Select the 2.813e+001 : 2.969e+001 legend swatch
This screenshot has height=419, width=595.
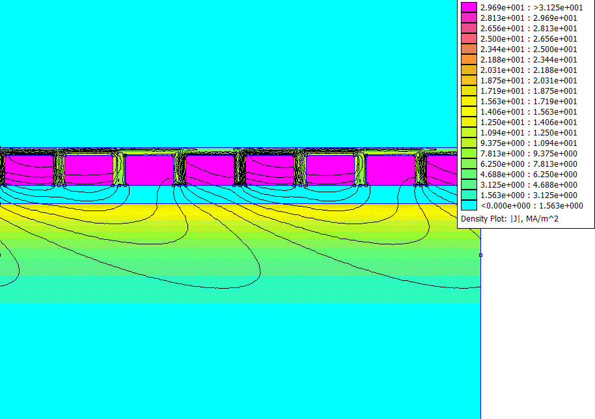coord(469,18)
